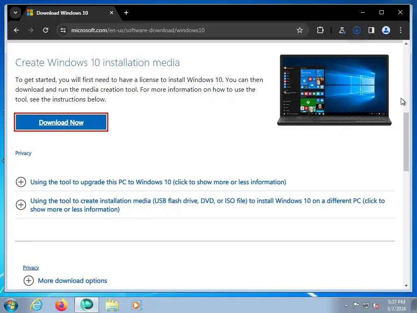
Task: Open the Chrome three-dot menu
Action: (401, 30)
